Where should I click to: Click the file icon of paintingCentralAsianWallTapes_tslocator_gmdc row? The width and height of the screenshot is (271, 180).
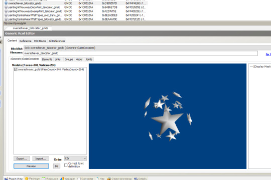pyautogui.click(x=6, y=19)
